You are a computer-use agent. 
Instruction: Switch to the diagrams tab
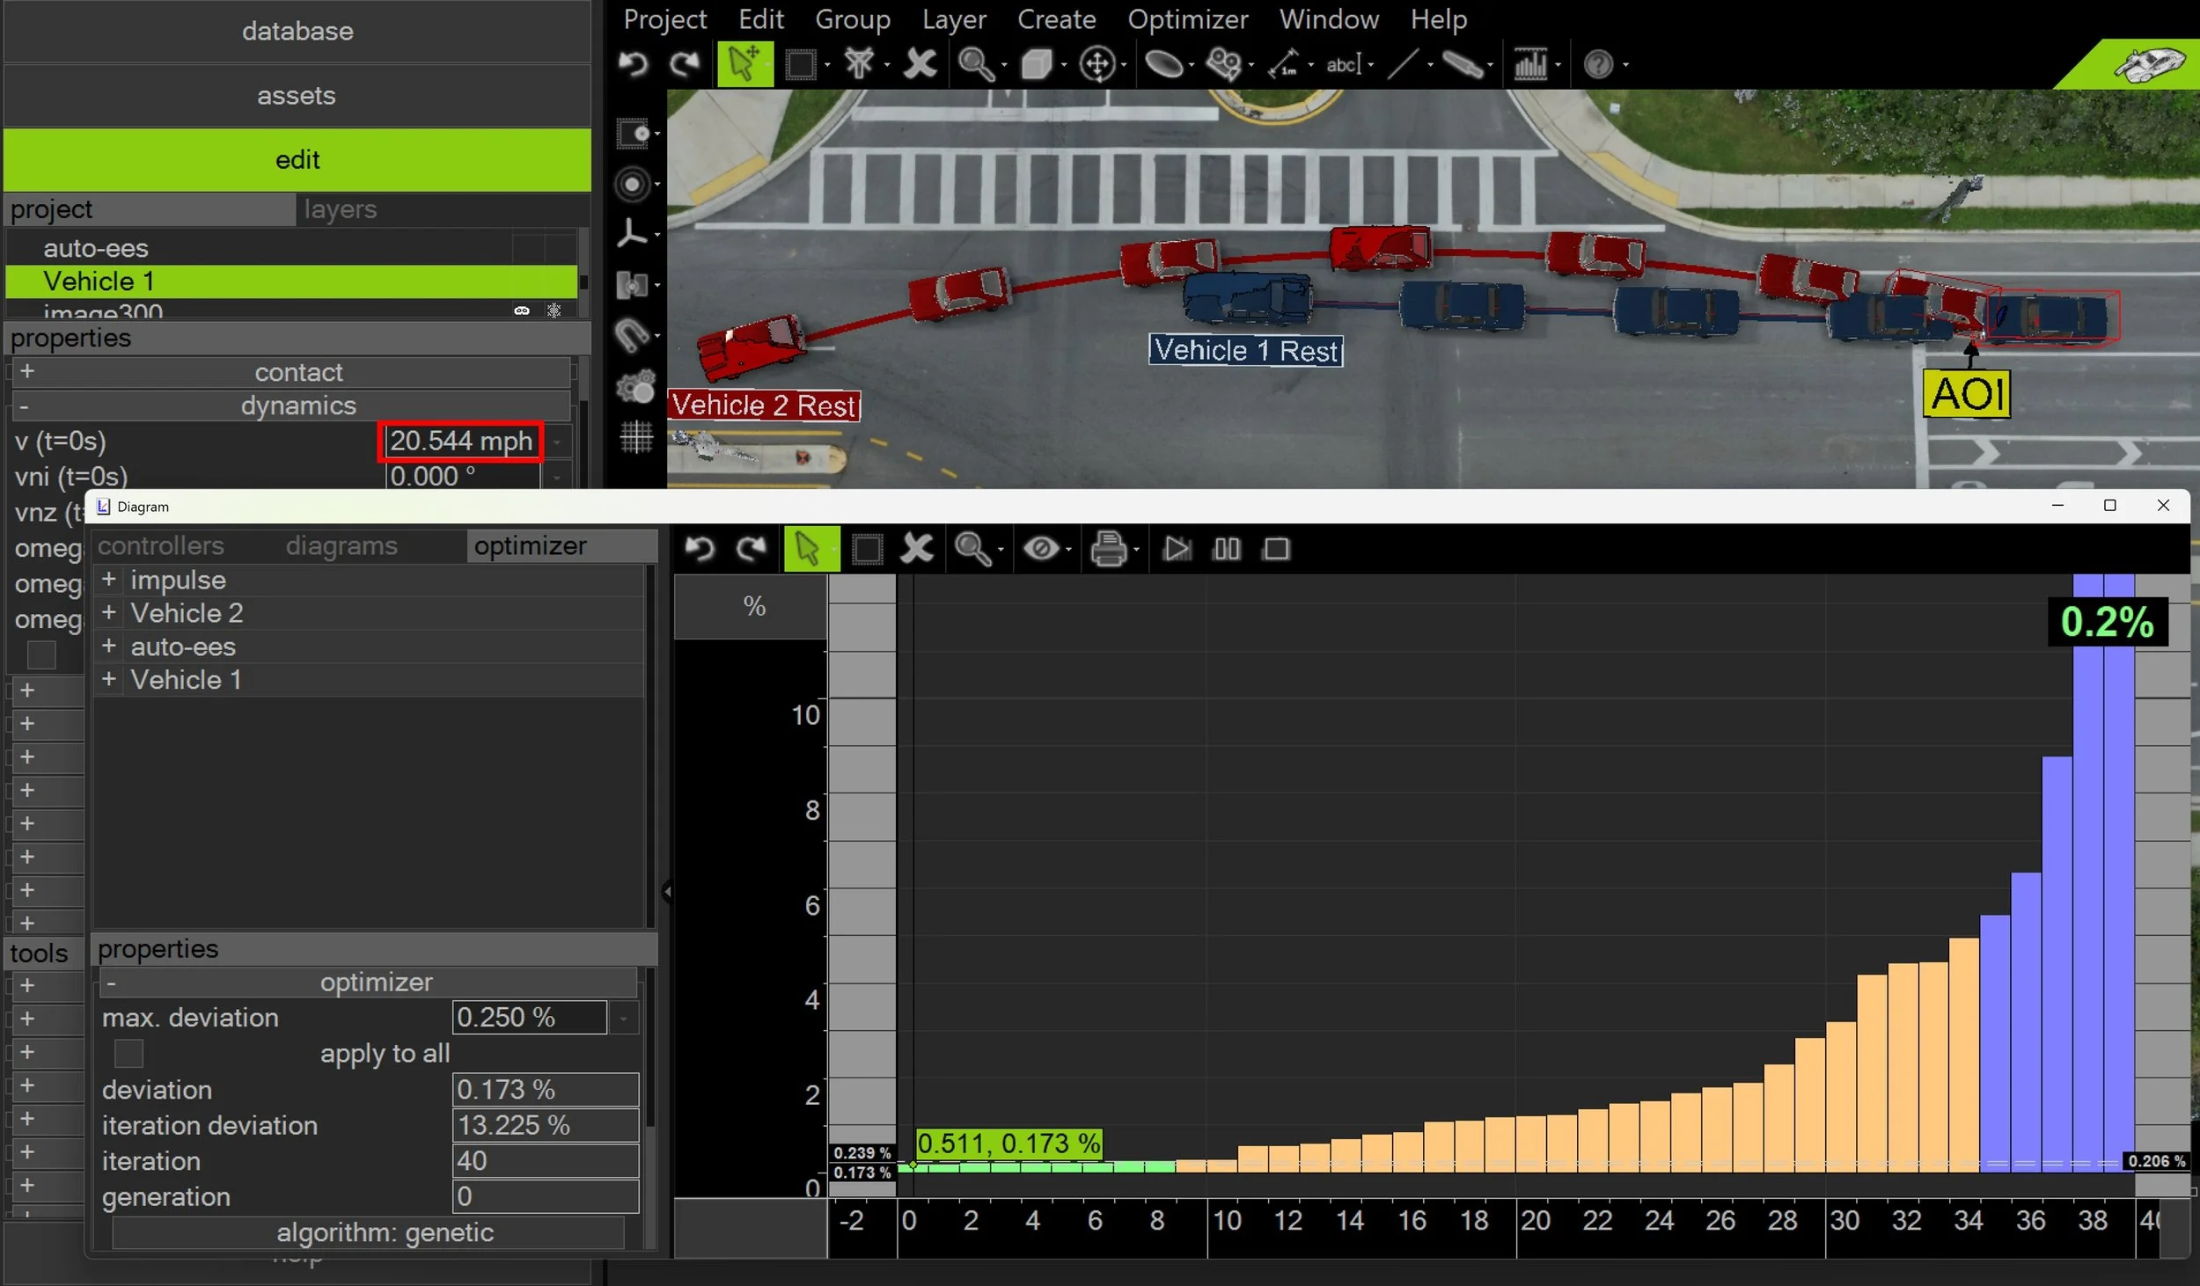tap(341, 546)
